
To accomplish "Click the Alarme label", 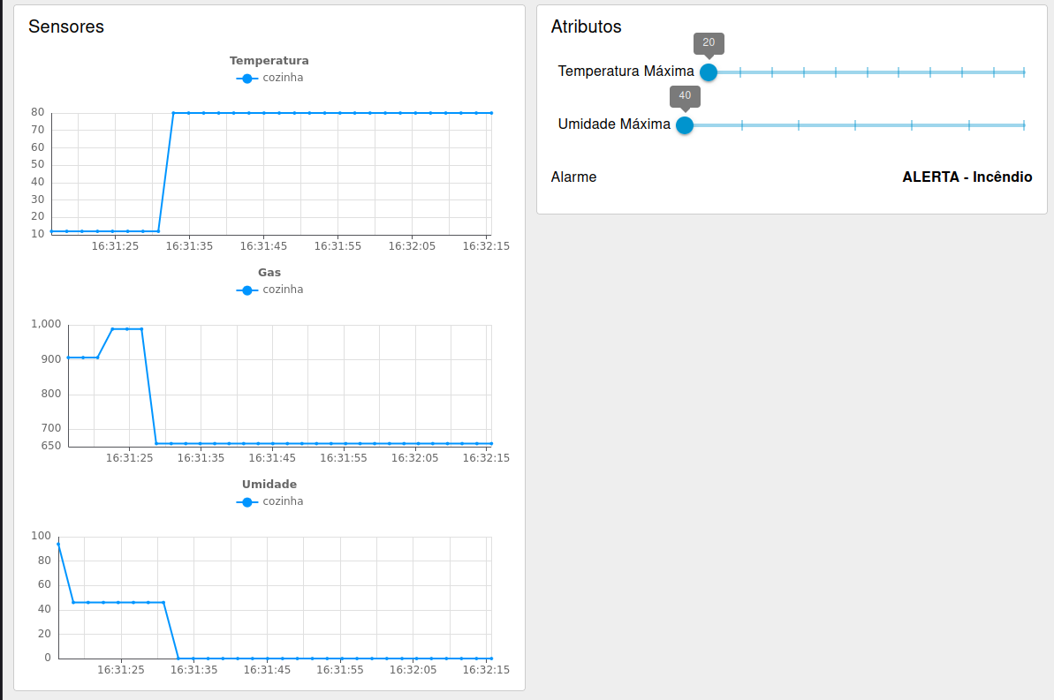I will 573,177.
